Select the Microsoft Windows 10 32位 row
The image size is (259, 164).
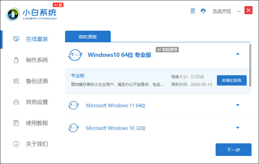coord(158,128)
